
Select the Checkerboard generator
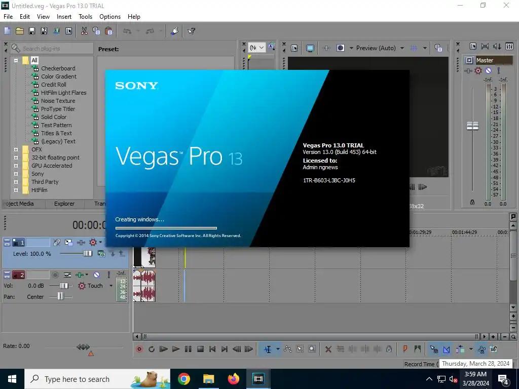[x=58, y=68]
